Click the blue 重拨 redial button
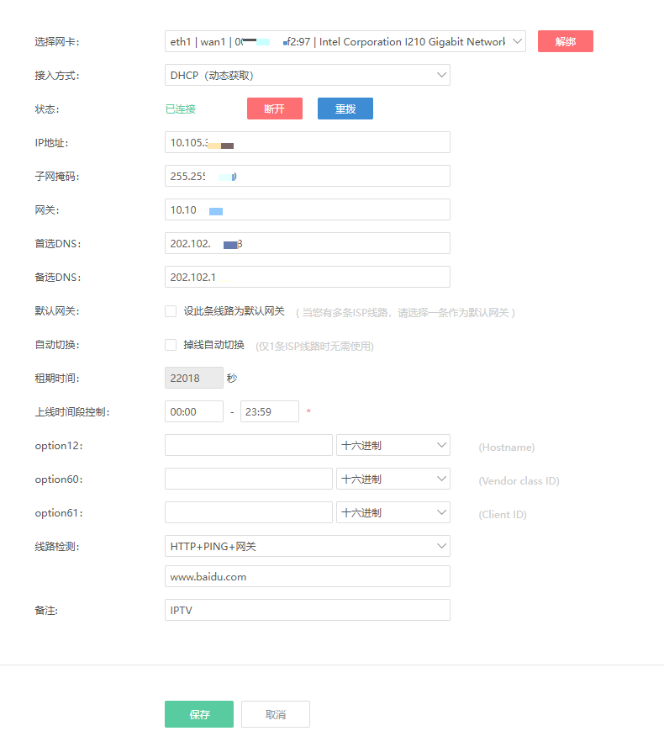 tap(345, 109)
